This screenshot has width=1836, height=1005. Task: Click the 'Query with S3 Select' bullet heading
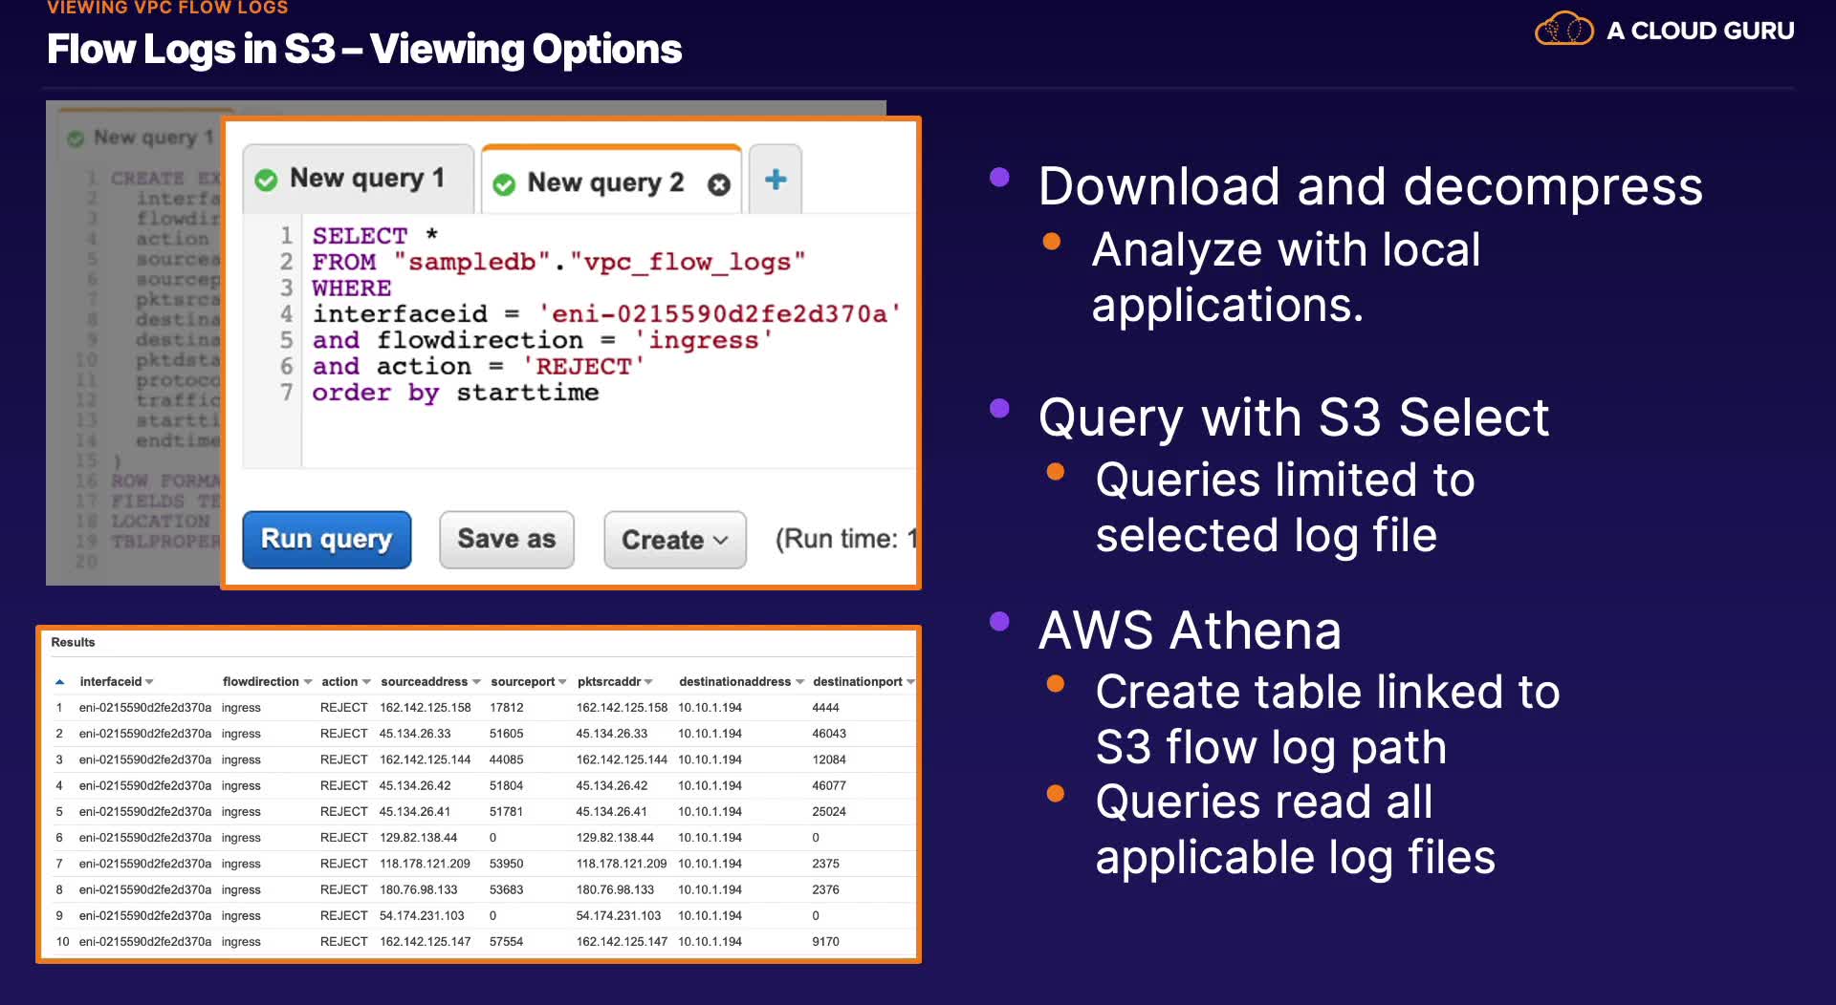tap(1294, 418)
